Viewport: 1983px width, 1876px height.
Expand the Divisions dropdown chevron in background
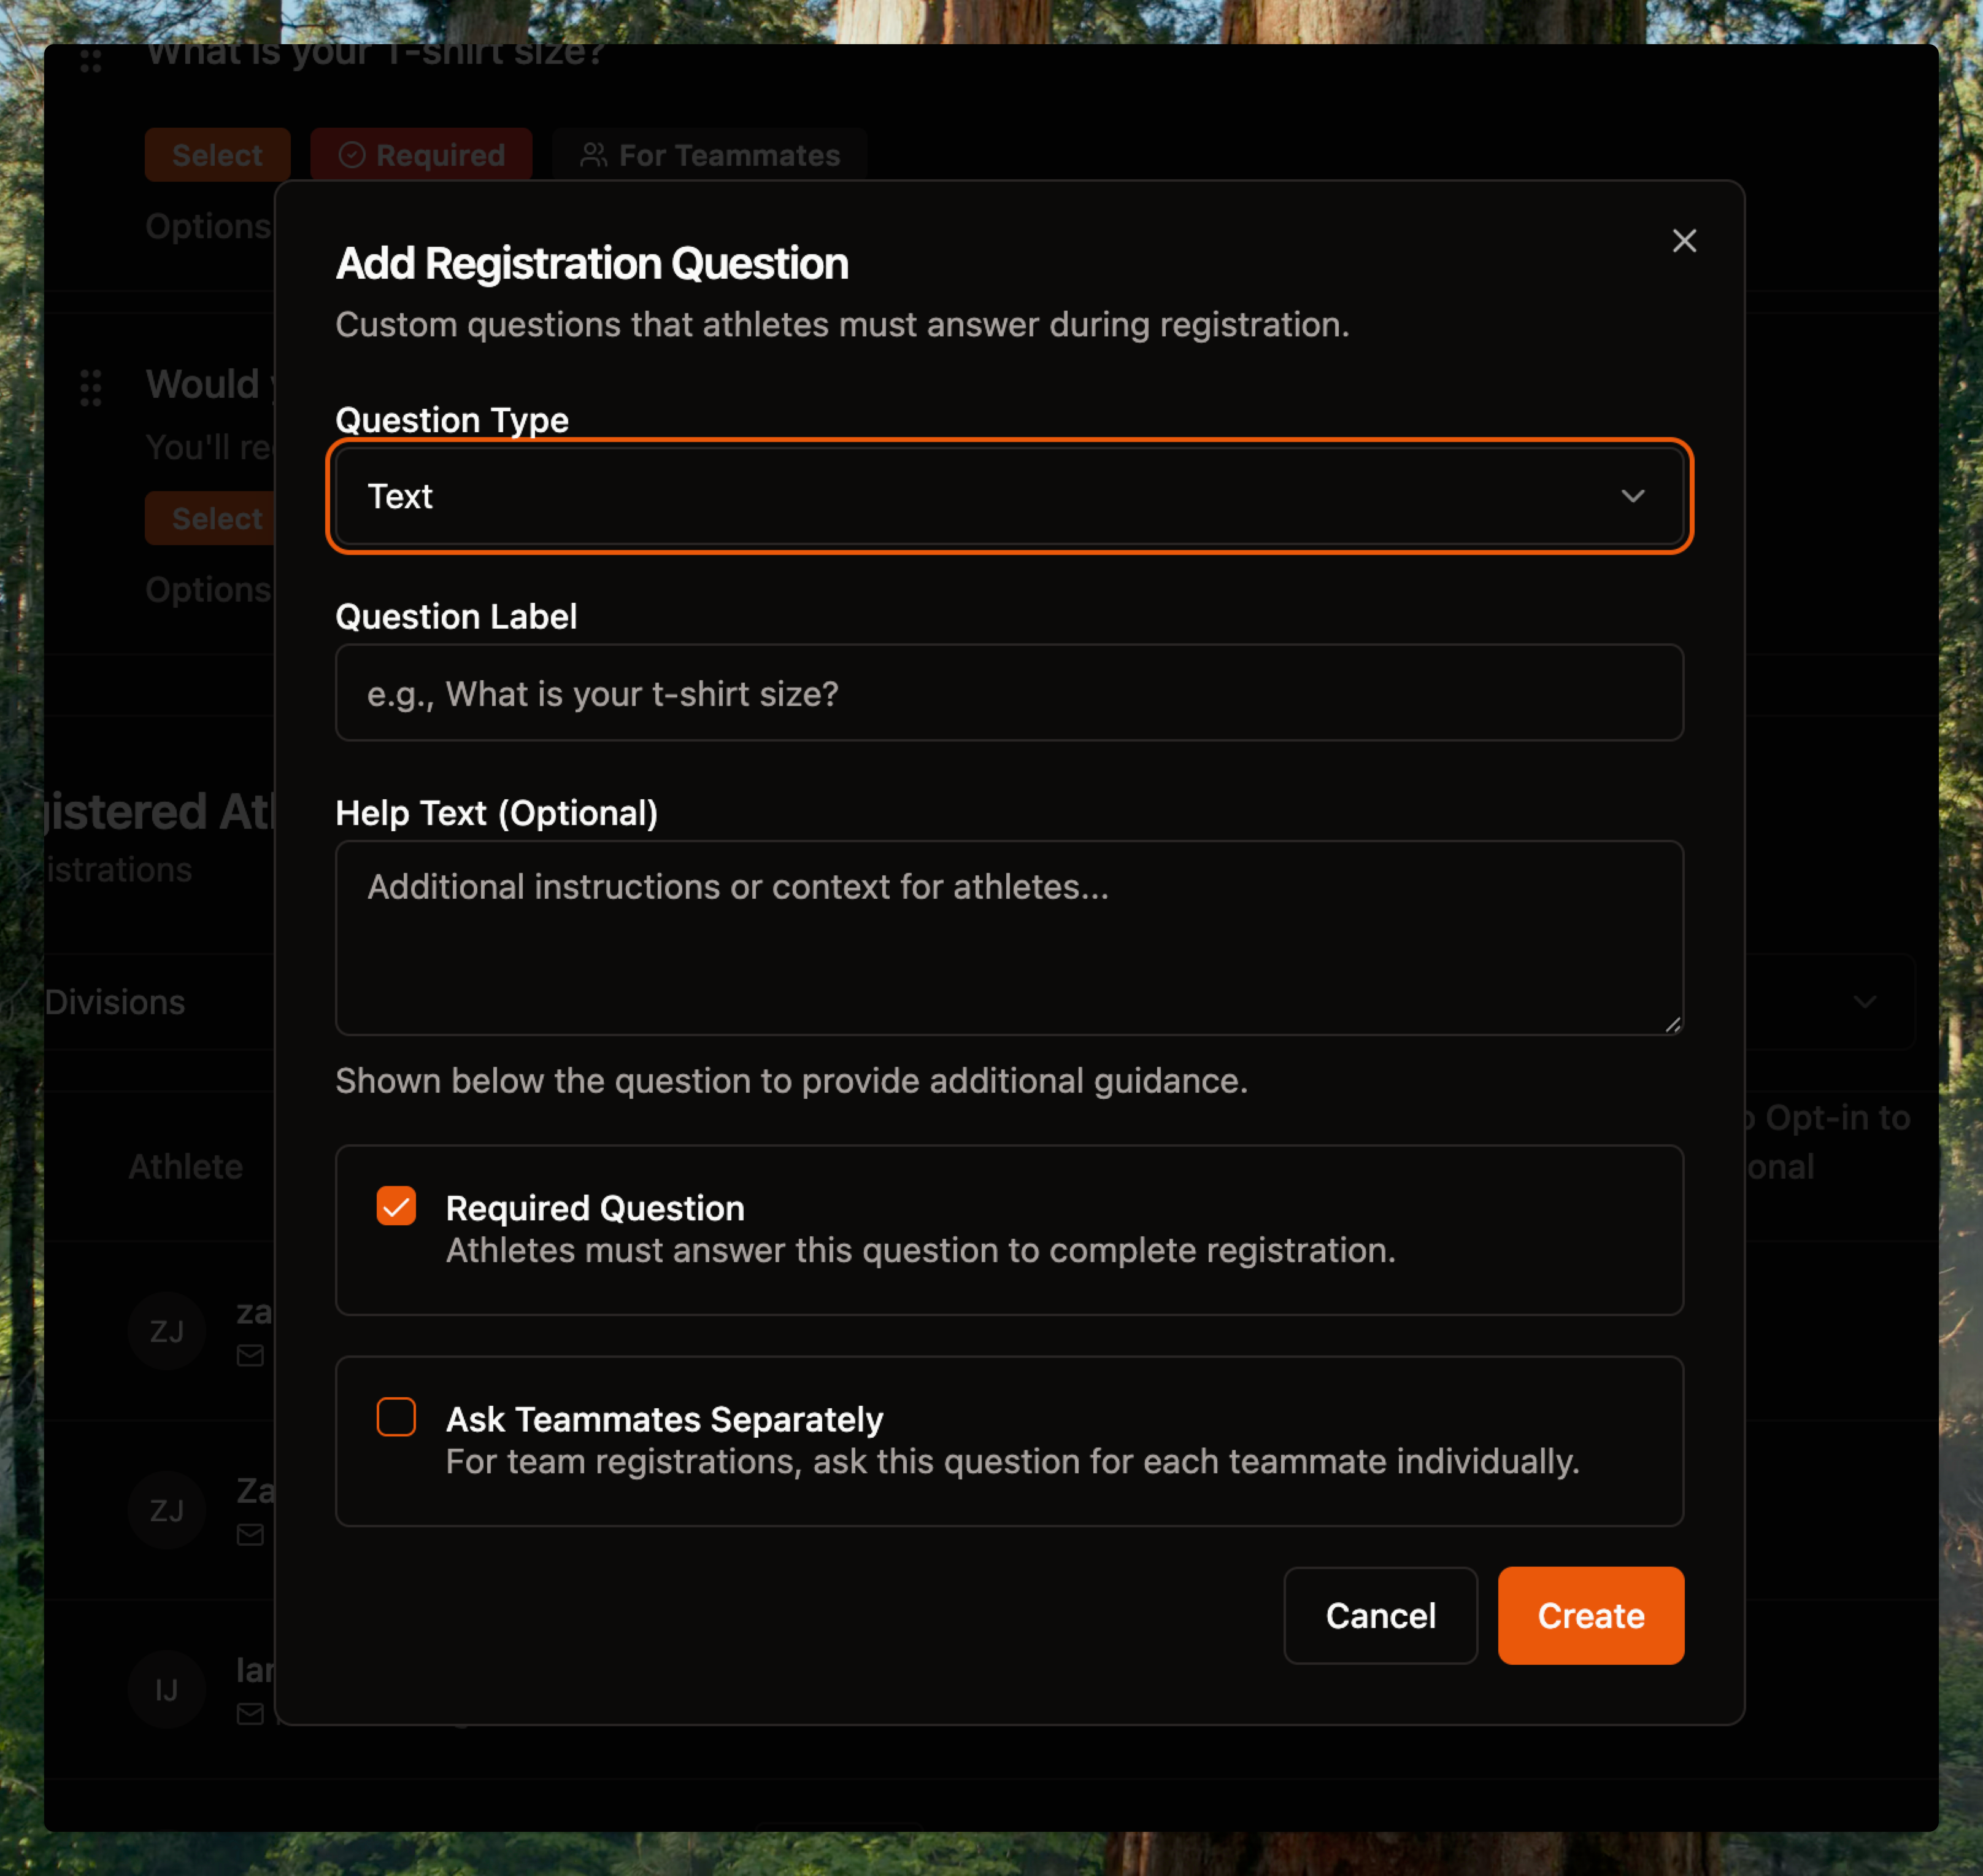pos(1864,1002)
